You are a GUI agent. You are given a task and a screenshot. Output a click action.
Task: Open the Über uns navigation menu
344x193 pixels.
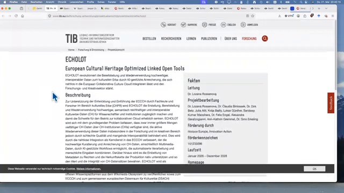(x=231, y=39)
